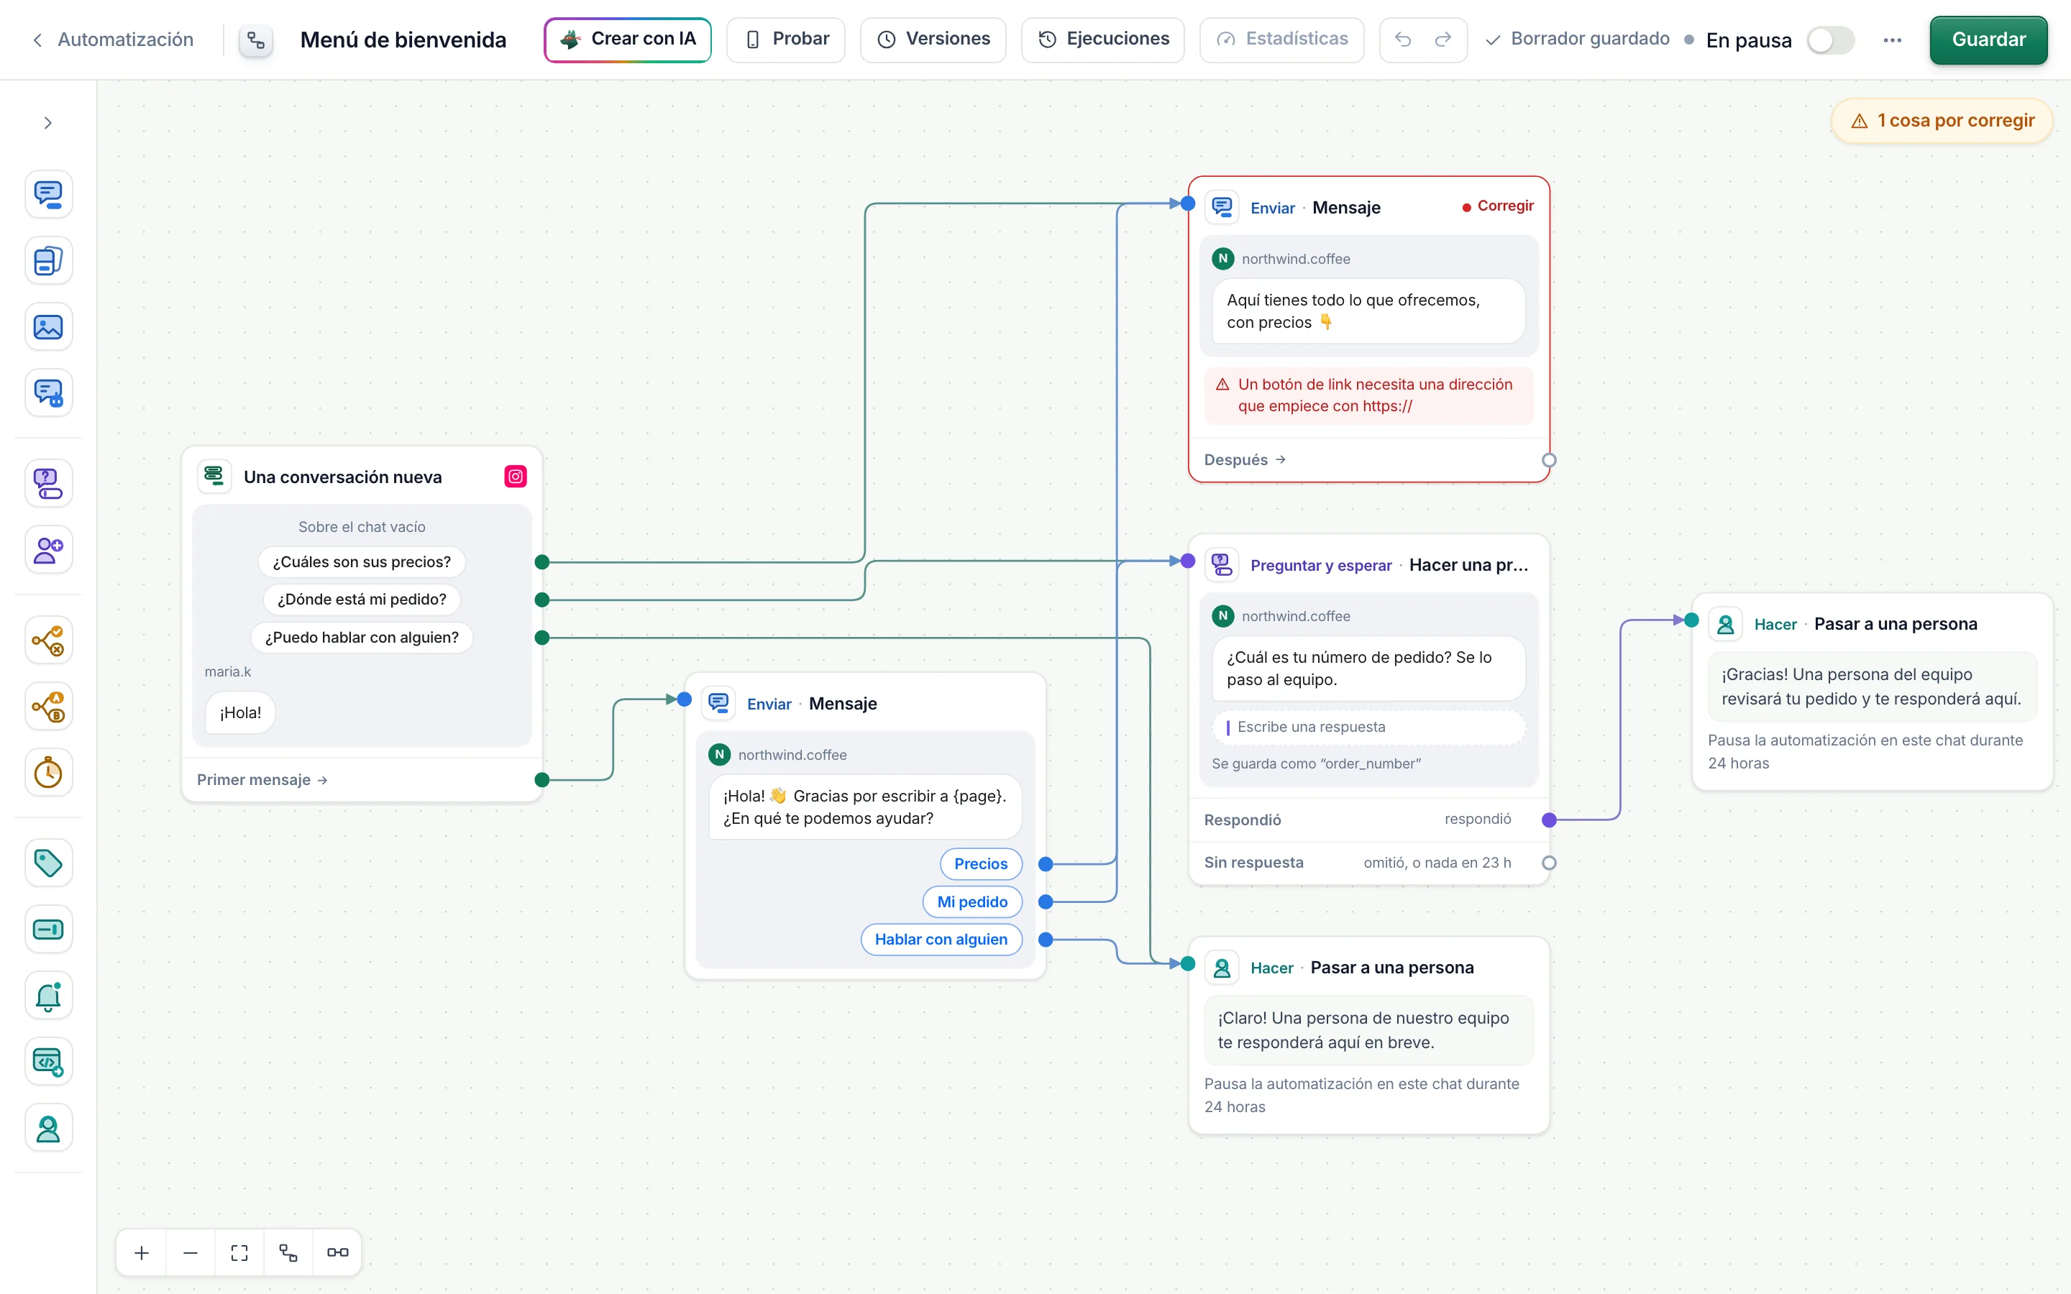Open Crear con IA
This screenshot has width=2071, height=1294.
pos(627,40)
